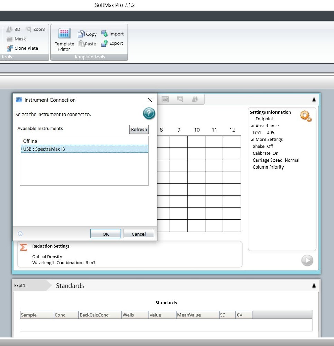Open the 3D plate view
Image resolution: width=334 pixels, height=346 pixels.
(13, 29)
